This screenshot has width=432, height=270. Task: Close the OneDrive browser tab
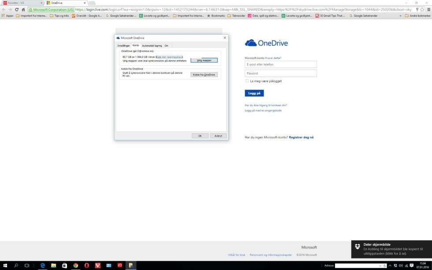tap(85, 3)
